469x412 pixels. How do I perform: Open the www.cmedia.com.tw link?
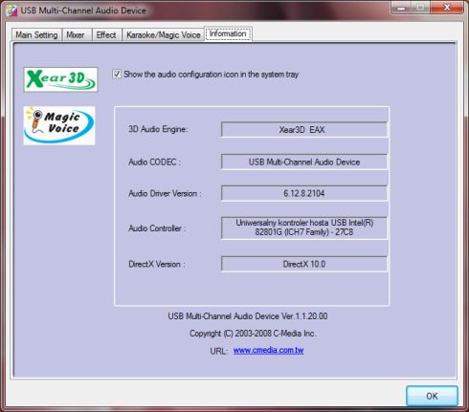click(268, 350)
